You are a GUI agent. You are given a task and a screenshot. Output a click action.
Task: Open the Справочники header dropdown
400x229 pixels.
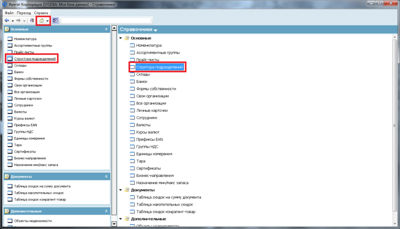155,30
